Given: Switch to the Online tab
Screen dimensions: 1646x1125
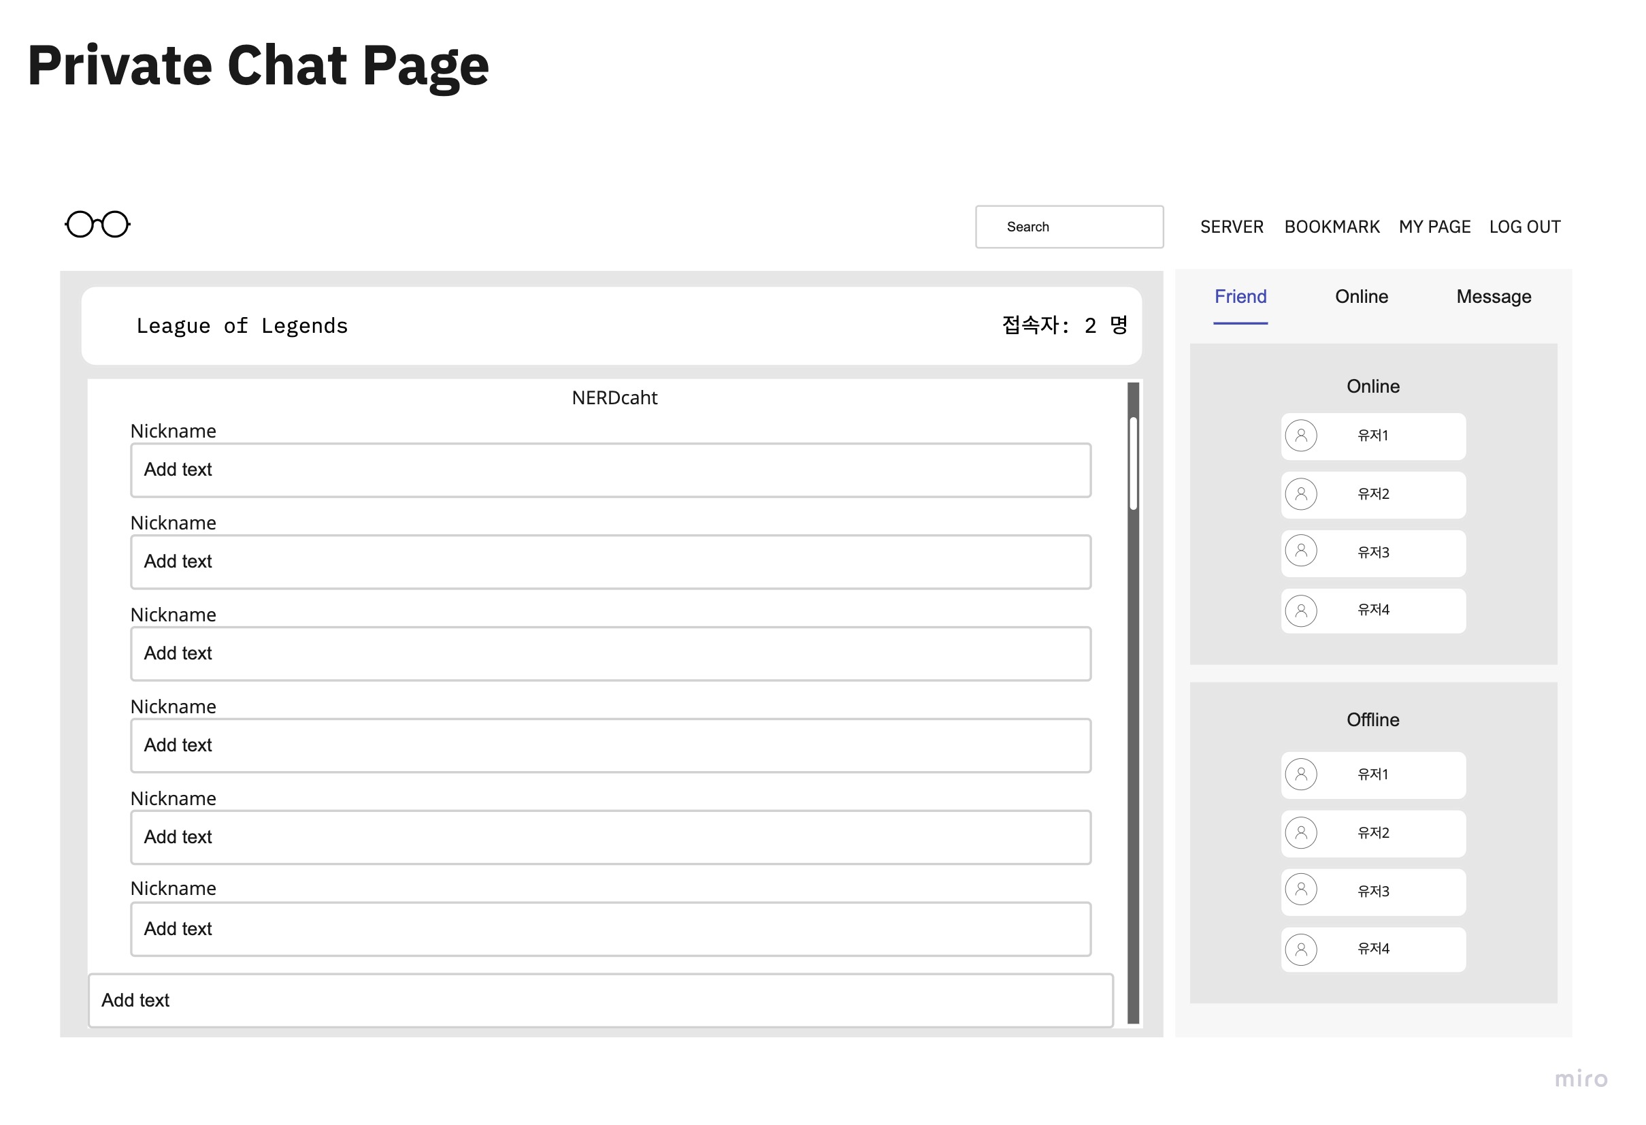Looking at the screenshot, I should coord(1362,296).
